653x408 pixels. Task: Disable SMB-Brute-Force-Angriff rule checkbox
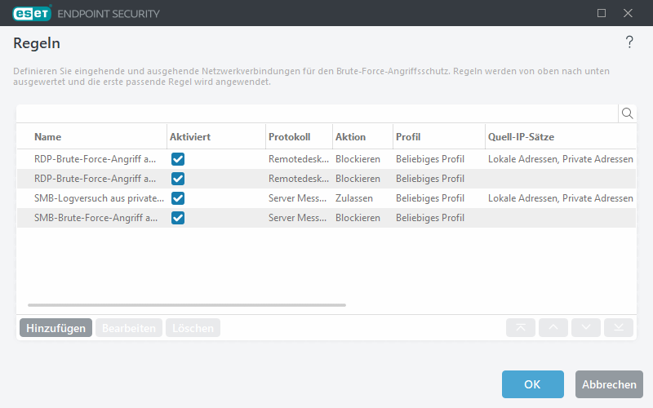(178, 218)
